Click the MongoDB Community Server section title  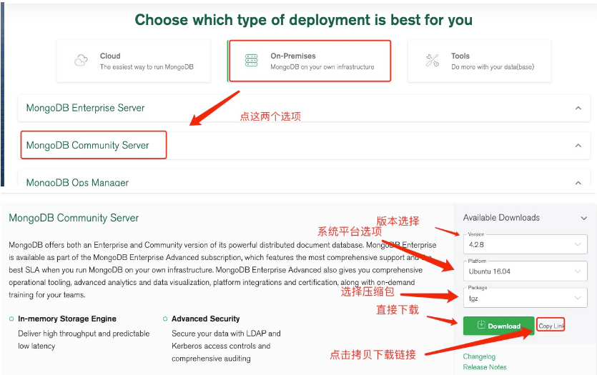coord(74,218)
